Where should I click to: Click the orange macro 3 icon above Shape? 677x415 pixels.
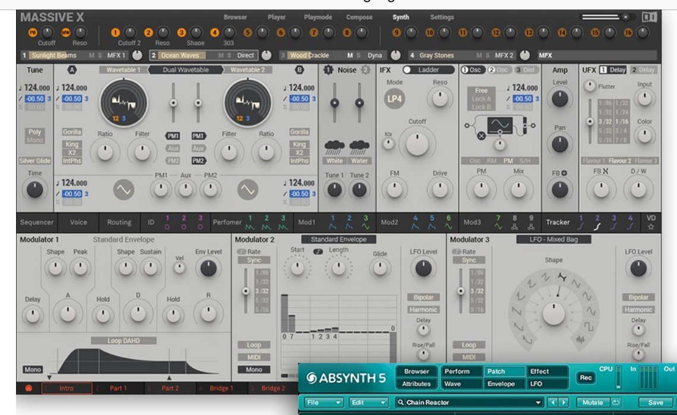pyautogui.click(x=181, y=33)
